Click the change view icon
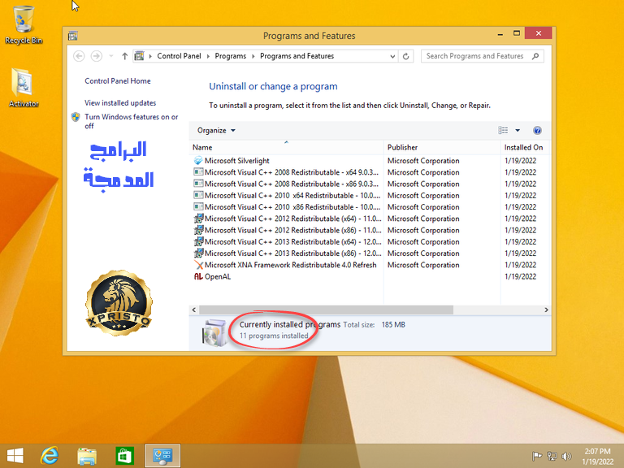 point(503,131)
